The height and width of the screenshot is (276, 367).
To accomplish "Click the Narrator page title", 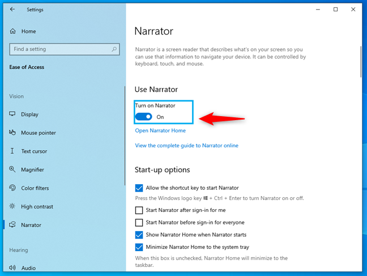I will coord(154,31).
